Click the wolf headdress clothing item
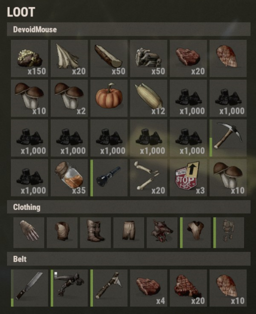 pyautogui.click(x=162, y=233)
